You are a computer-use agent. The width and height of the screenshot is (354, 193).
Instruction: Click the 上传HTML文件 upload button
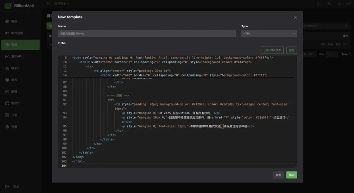[x=272, y=50]
